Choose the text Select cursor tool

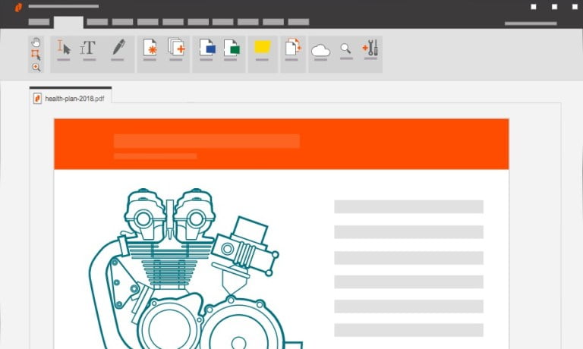click(x=64, y=49)
